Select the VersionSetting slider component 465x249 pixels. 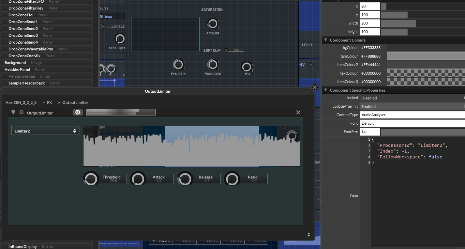pos(46,76)
